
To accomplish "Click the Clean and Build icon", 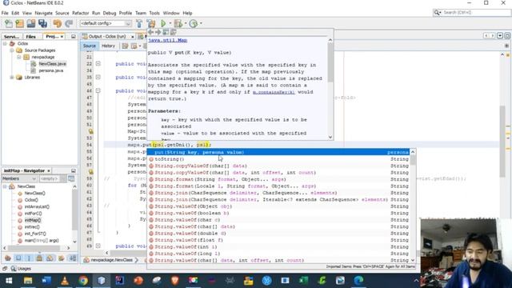I will click(151, 23).
